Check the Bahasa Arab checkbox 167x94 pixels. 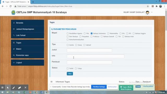[123, 37]
